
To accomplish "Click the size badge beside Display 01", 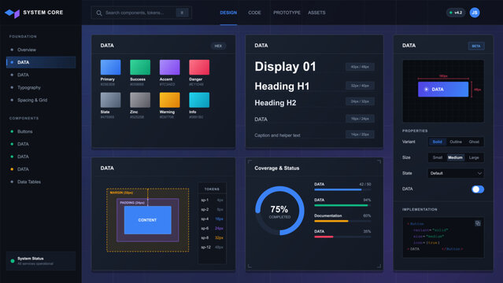I will (360, 67).
